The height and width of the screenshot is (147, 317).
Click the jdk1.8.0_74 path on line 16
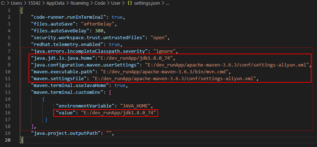(x=119, y=112)
